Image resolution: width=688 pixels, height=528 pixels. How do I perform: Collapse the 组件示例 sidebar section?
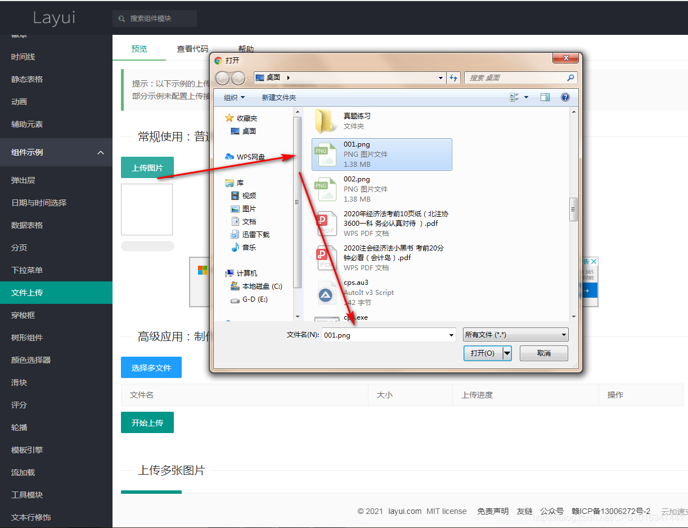(x=101, y=152)
